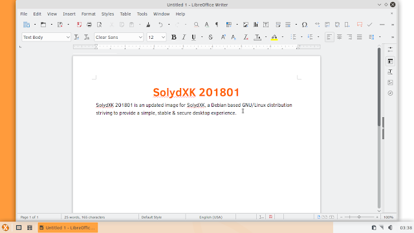Viewport: 414px width, 233px height.
Task: Center text horizontally
Action: click(x=339, y=38)
